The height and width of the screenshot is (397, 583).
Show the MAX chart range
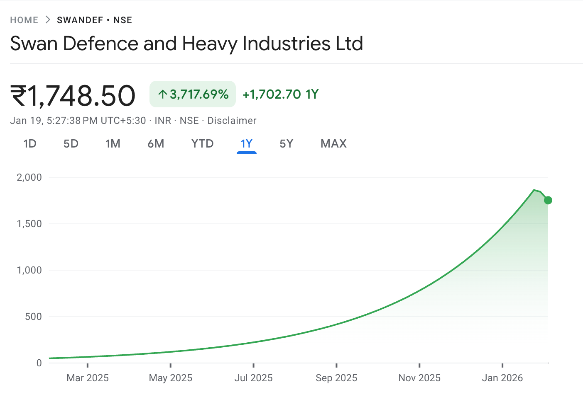point(333,144)
